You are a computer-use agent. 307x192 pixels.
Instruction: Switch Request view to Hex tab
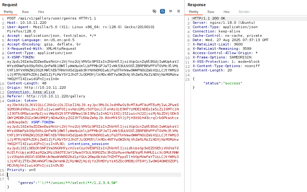pos(41,12)
